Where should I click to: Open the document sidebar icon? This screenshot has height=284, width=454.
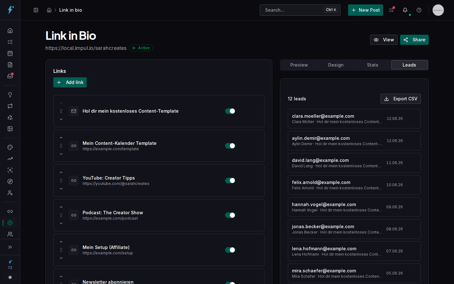point(10,65)
